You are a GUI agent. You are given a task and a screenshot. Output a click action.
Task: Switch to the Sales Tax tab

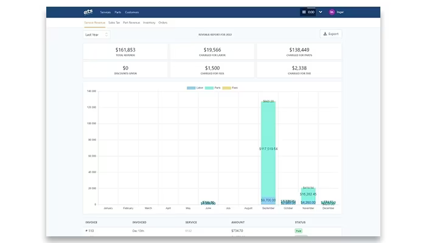click(x=114, y=23)
